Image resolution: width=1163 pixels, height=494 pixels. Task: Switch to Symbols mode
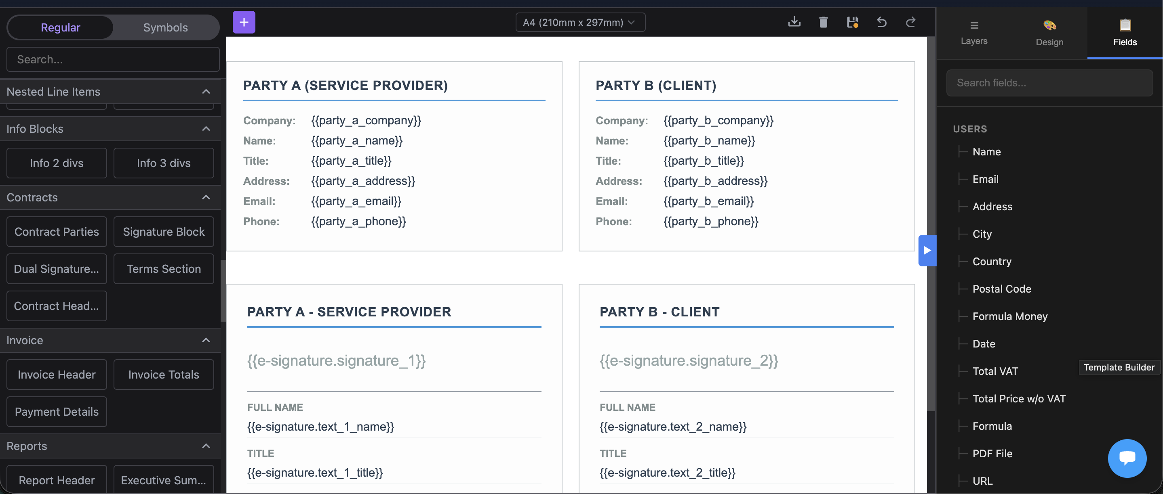point(165,27)
